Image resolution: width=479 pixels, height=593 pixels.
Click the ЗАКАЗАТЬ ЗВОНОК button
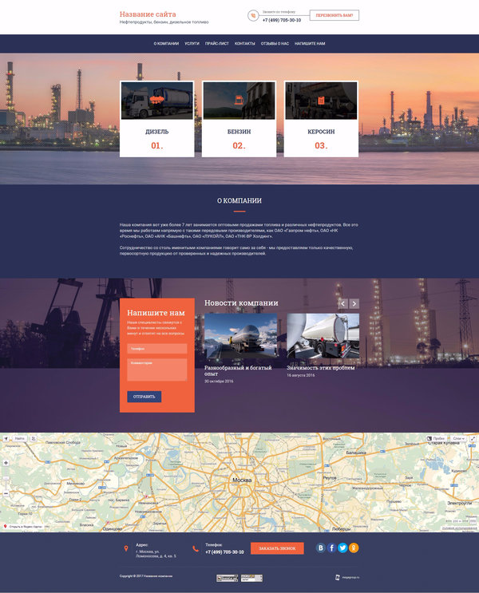(277, 548)
